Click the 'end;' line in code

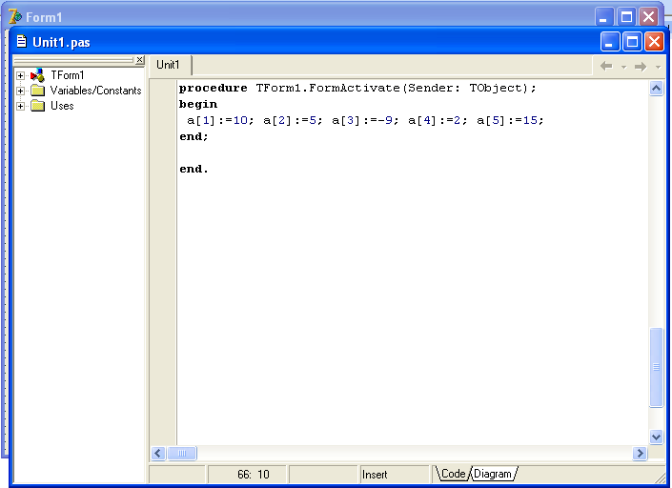click(x=193, y=136)
